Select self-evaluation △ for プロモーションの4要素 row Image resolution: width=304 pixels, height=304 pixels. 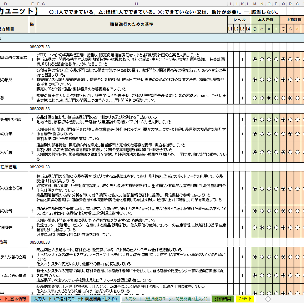[x=262, y=59]
